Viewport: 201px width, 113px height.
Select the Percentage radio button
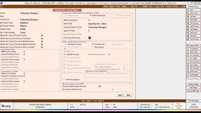93,47
